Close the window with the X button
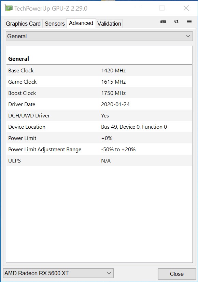The width and height of the screenshot is (198, 282). click(186, 8)
